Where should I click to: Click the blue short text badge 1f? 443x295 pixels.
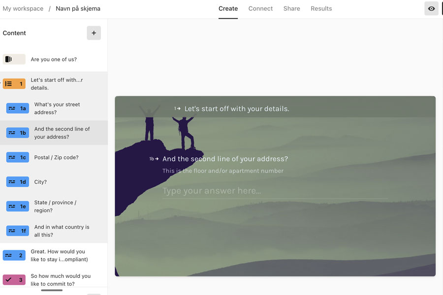18,231
